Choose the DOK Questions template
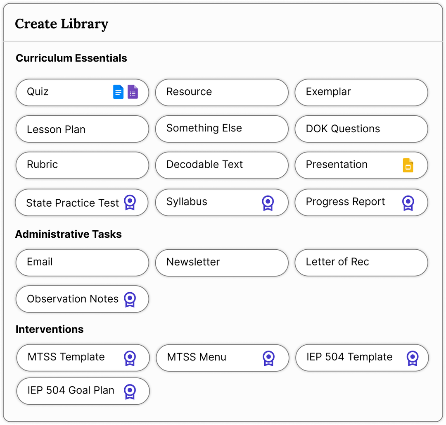The height and width of the screenshot is (425, 446). pyautogui.click(x=361, y=129)
